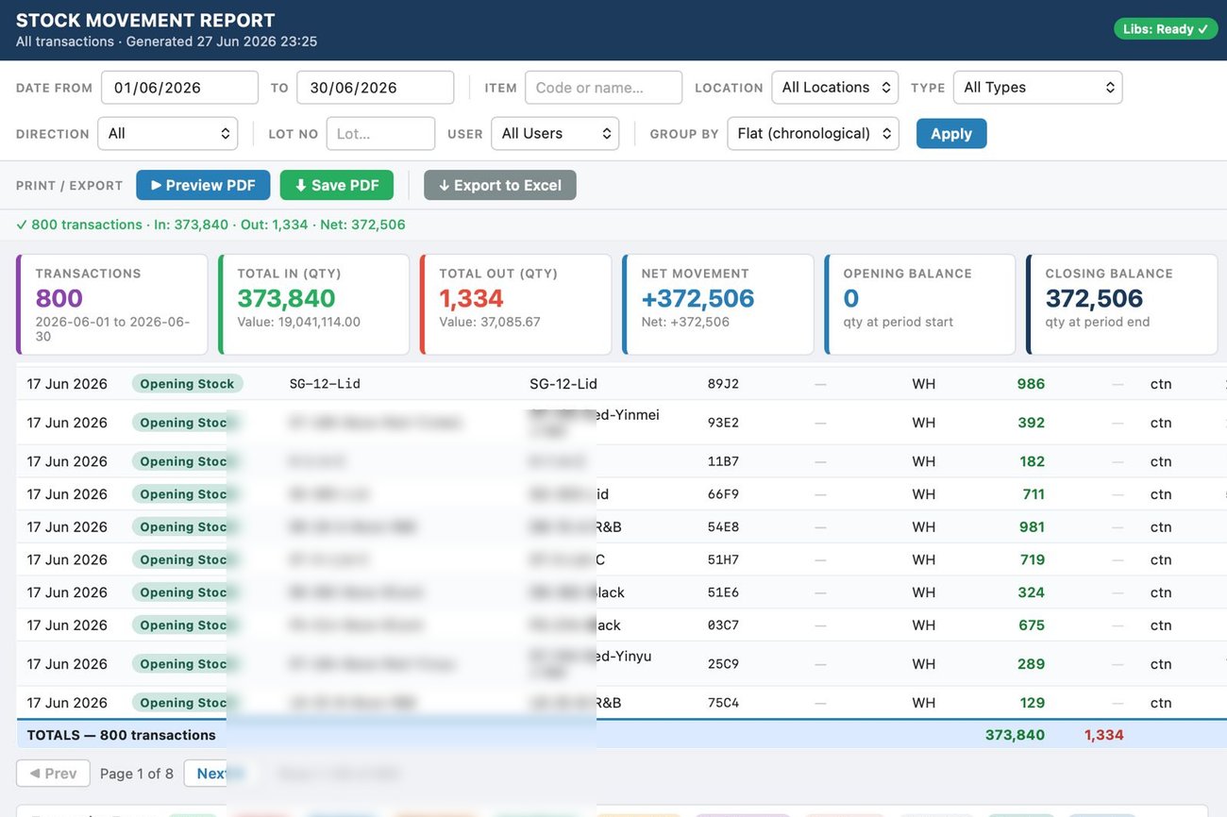The width and height of the screenshot is (1227, 817).
Task: Open the User dropdown showing All Users
Action: 555,134
